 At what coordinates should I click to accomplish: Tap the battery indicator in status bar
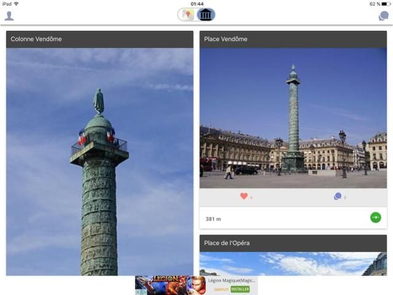click(384, 4)
